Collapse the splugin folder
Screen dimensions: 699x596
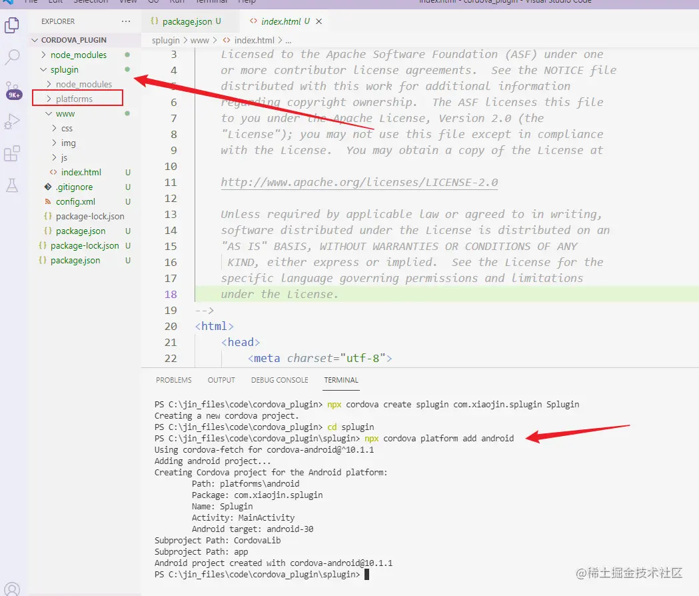64,69
